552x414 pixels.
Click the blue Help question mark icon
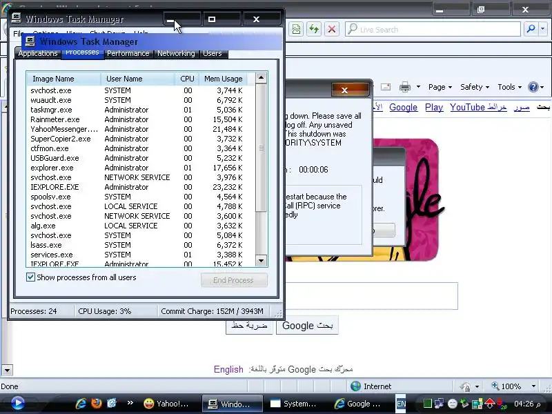533,87
